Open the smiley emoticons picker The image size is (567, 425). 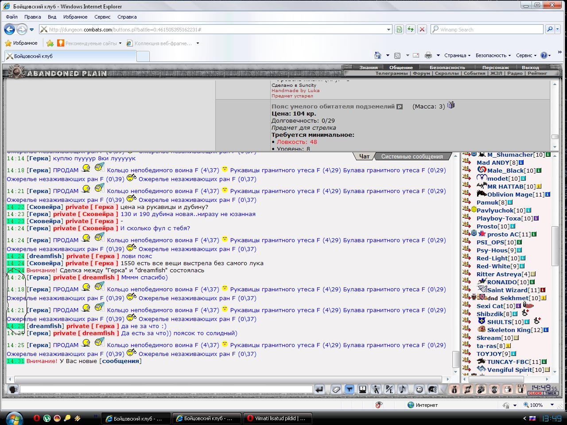pos(419,390)
